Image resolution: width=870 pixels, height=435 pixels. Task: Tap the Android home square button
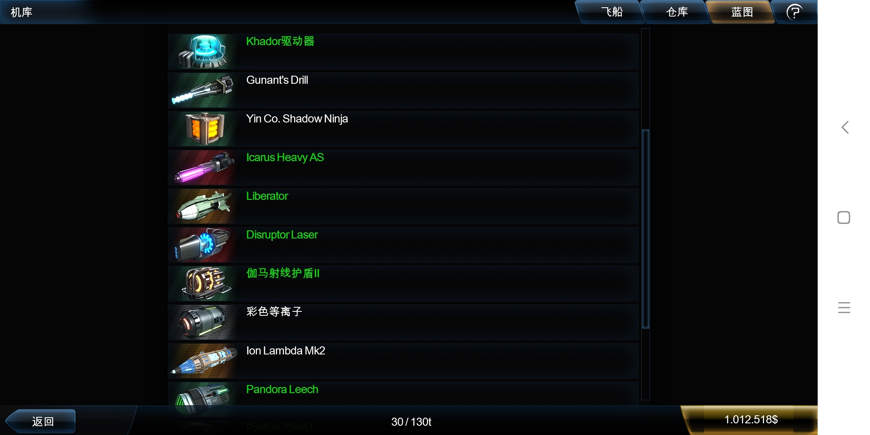(844, 217)
